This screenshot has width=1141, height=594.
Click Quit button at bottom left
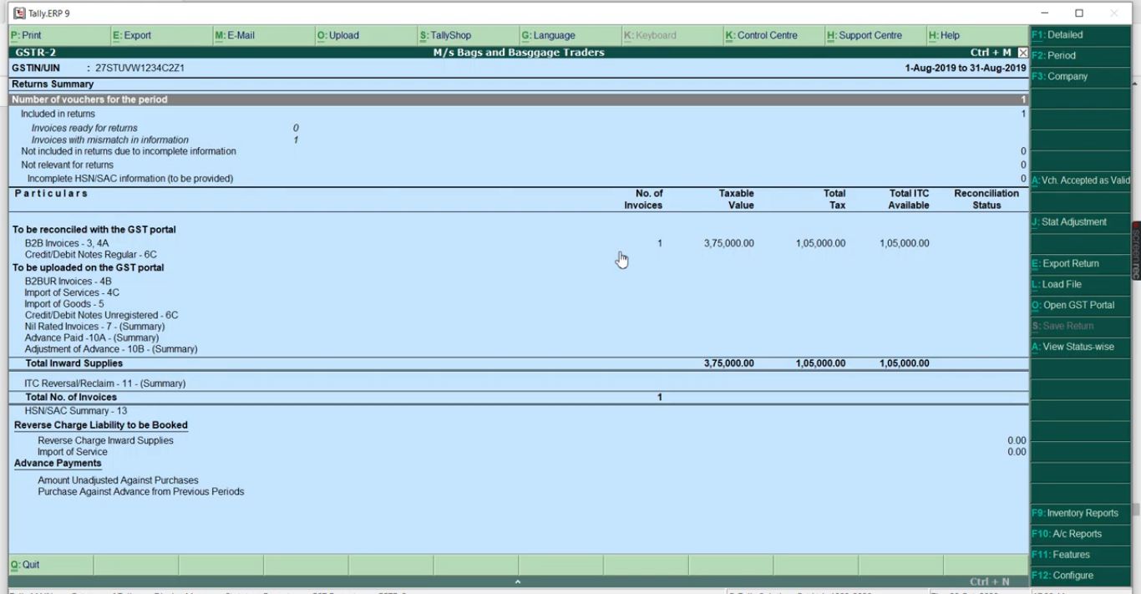[26, 565]
